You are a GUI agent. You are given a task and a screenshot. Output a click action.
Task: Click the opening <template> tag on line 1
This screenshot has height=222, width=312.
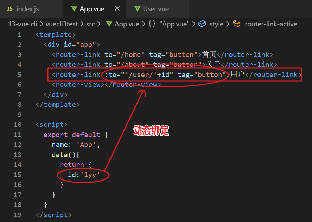(56, 35)
